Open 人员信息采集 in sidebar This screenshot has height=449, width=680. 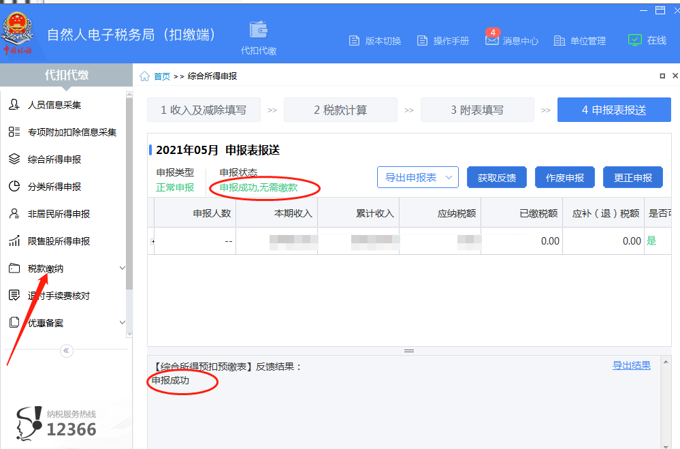pos(54,105)
